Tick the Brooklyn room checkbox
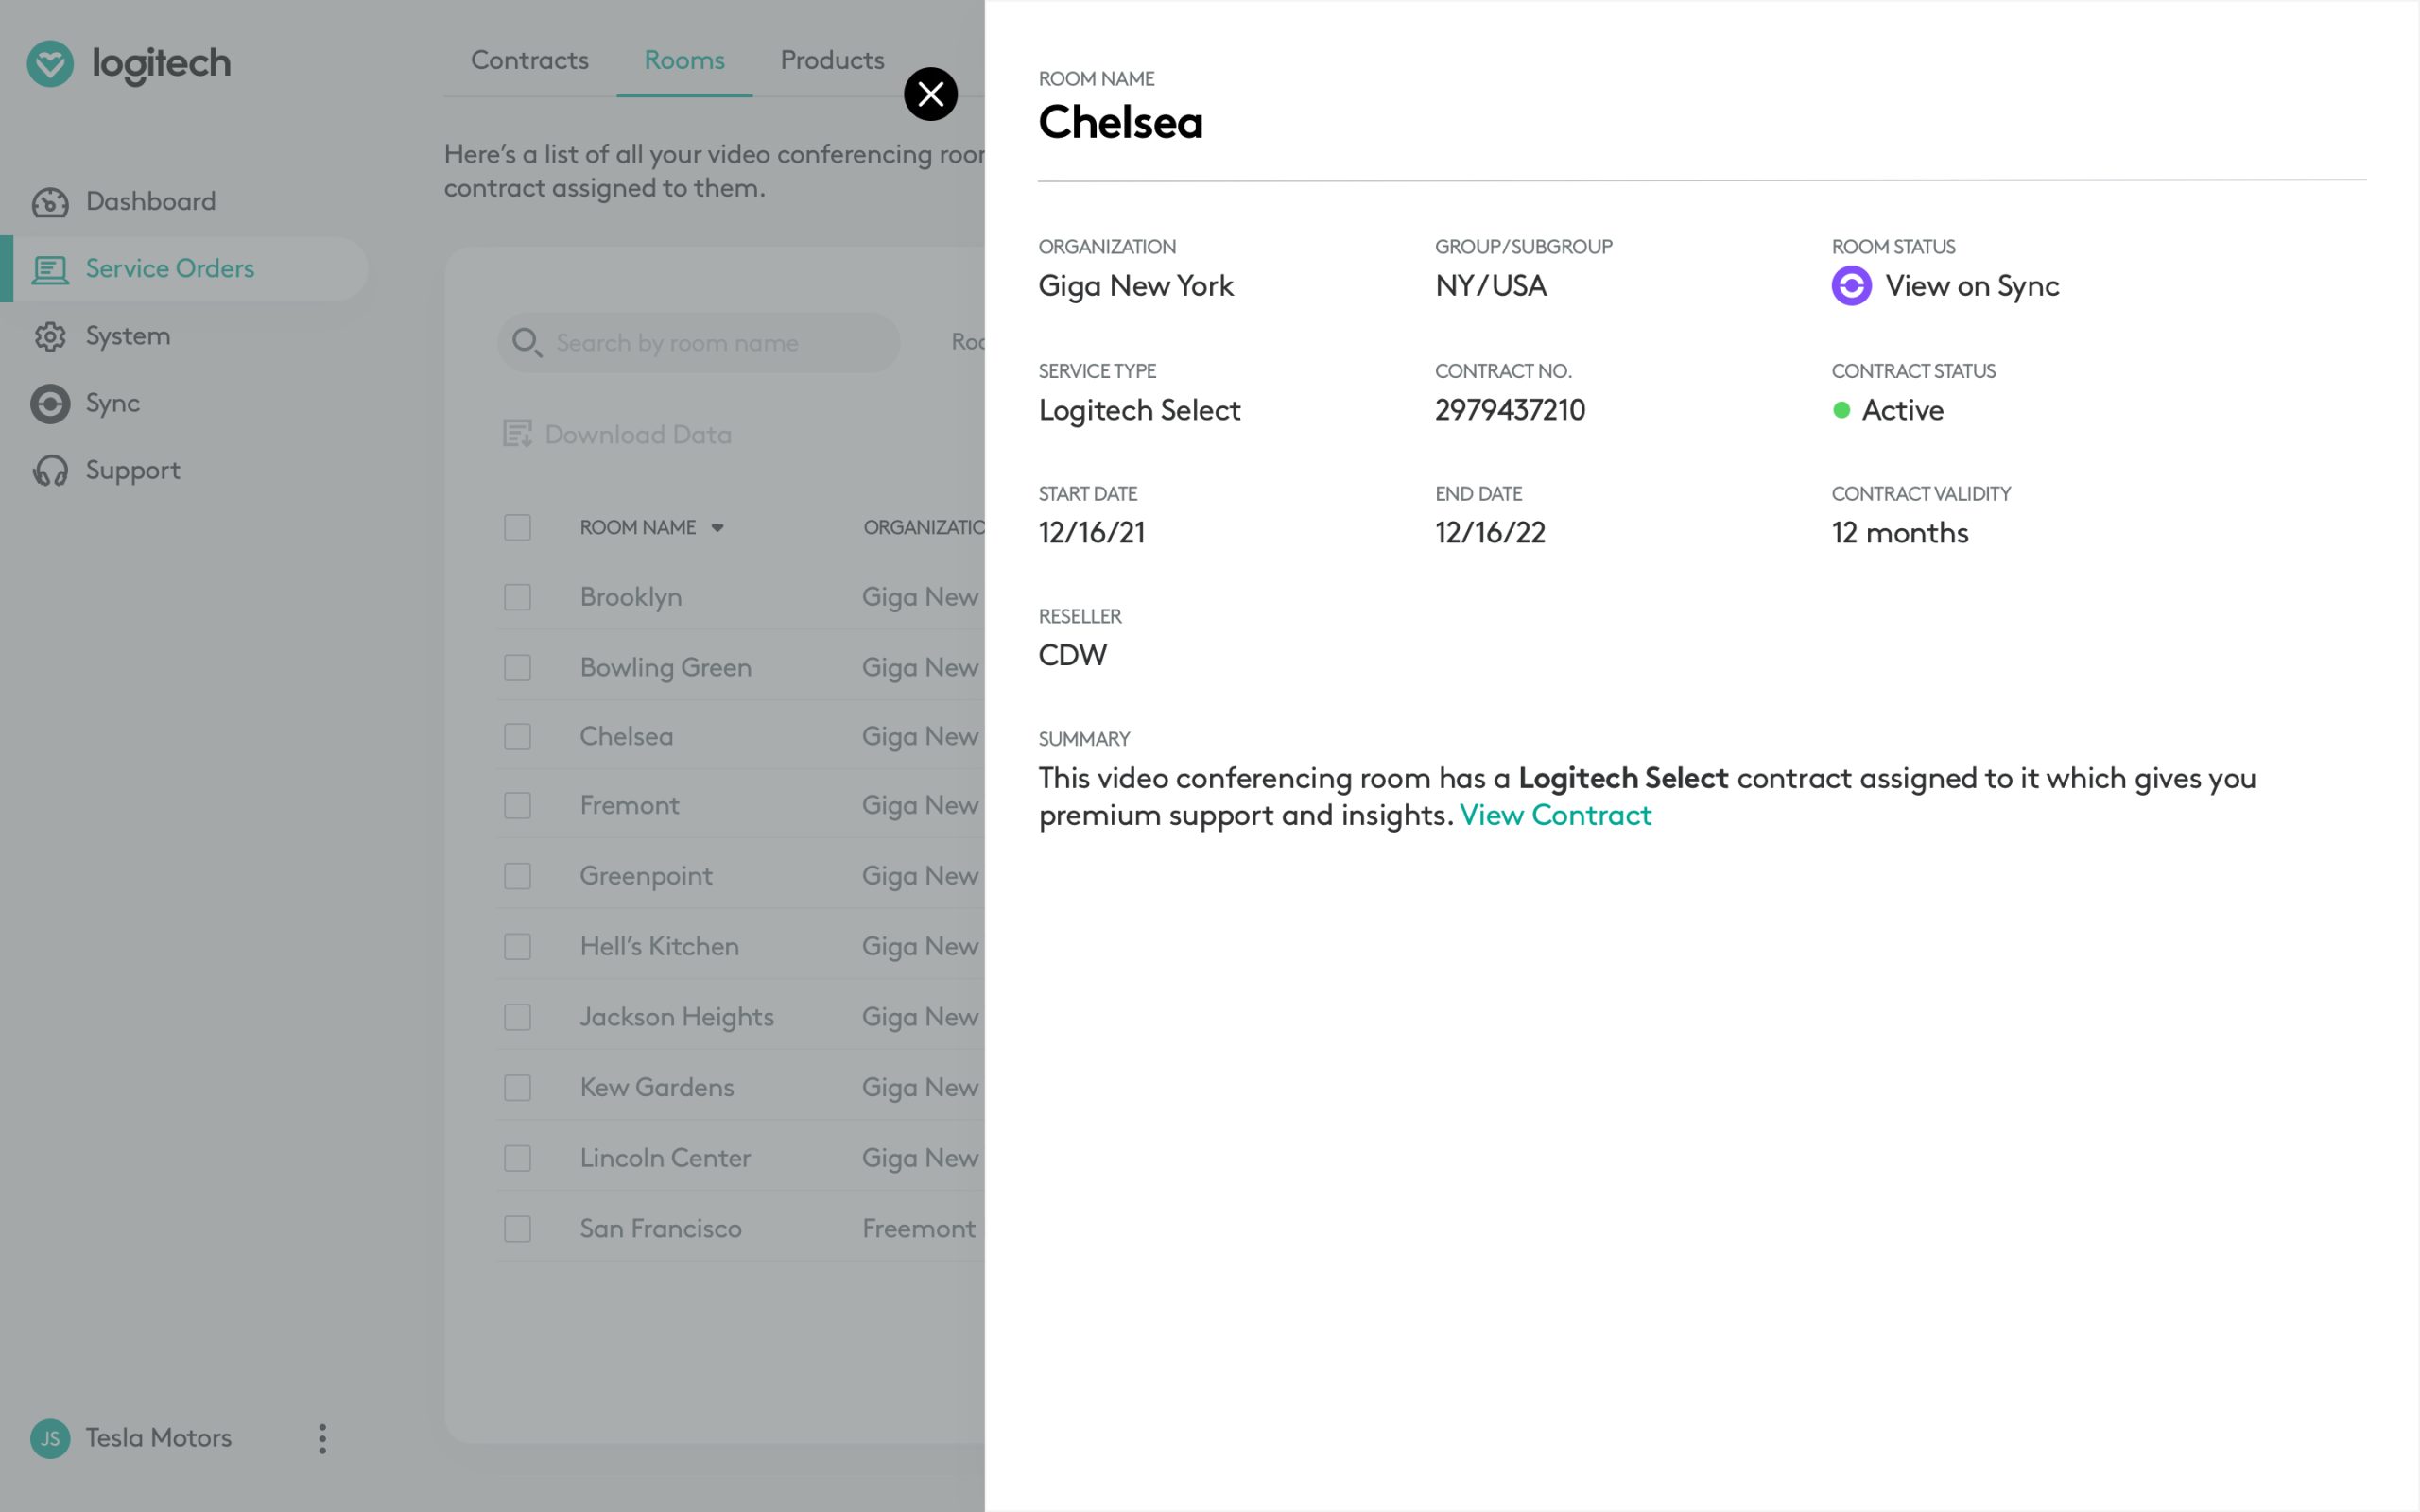 click(517, 597)
